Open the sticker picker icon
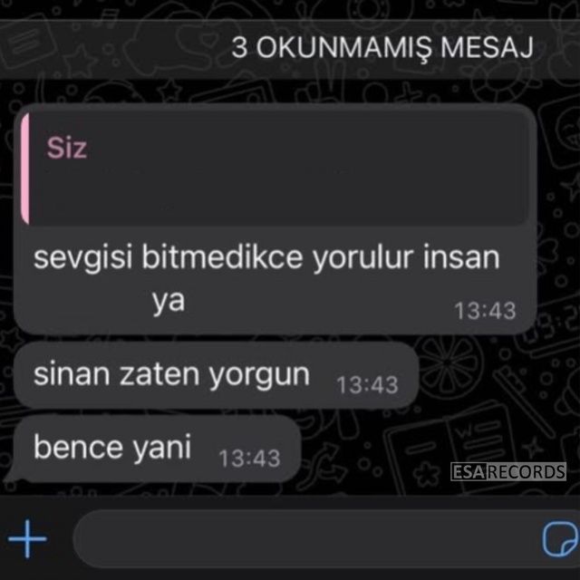Image resolution: width=580 pixels, height=580 pixels. click(x=561, y=538)
